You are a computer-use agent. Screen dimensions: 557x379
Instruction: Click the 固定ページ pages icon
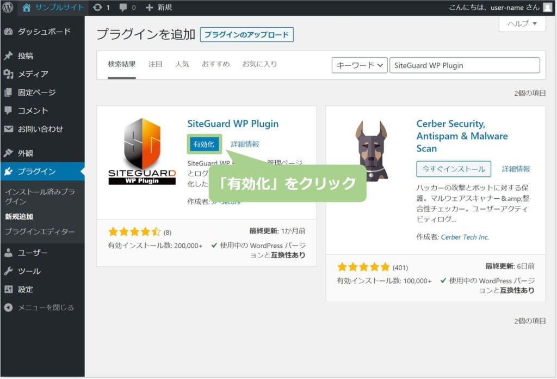click(x=9, y=93)
